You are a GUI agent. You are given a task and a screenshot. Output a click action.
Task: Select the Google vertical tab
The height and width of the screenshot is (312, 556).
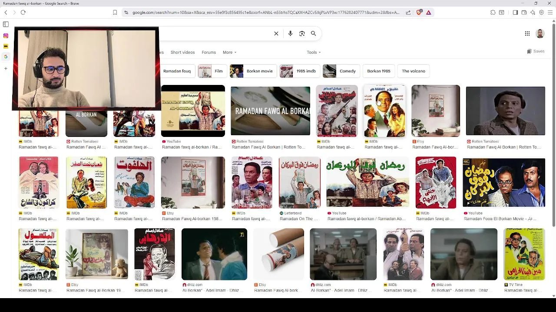pyautogui.click(x=6, y=57)
